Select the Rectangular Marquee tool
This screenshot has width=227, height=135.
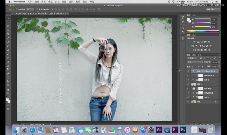(x=8, y=22)
